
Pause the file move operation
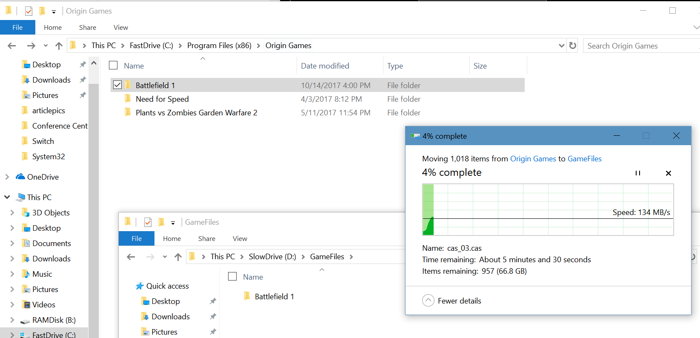pos(637,173)
